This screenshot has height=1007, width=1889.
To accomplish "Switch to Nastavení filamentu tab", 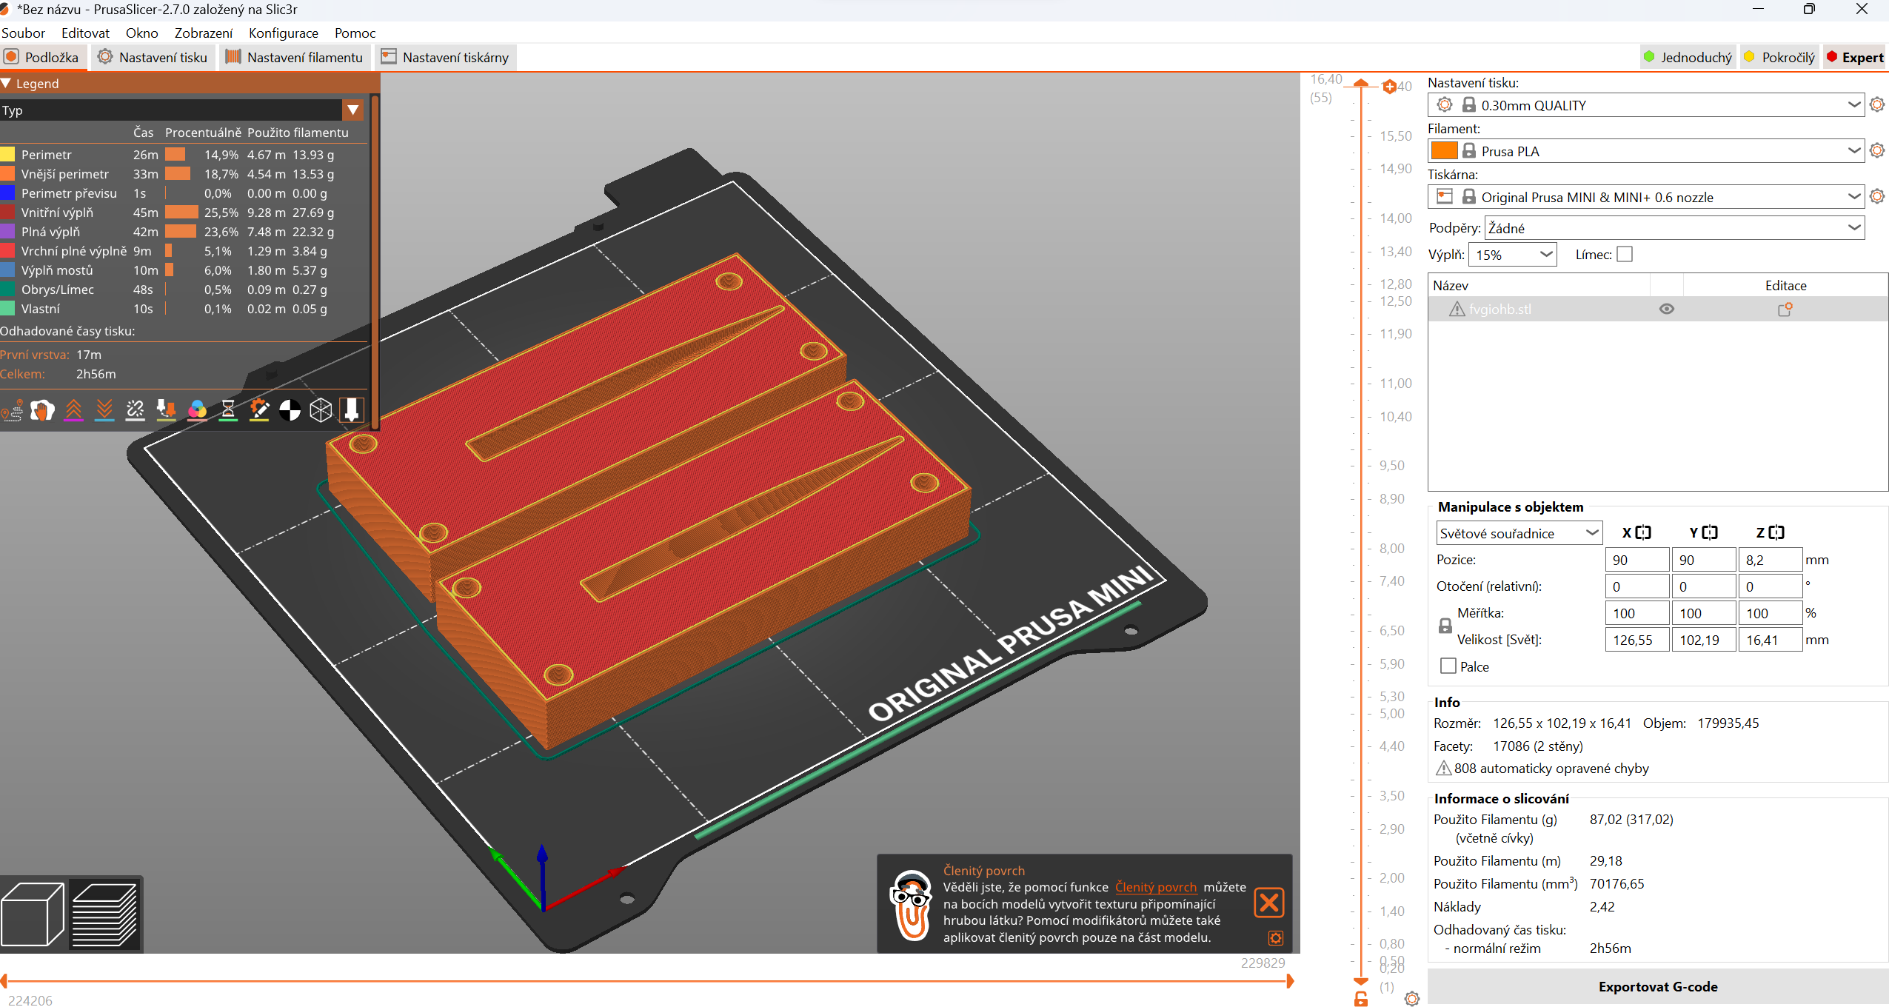I will [295, 57].
